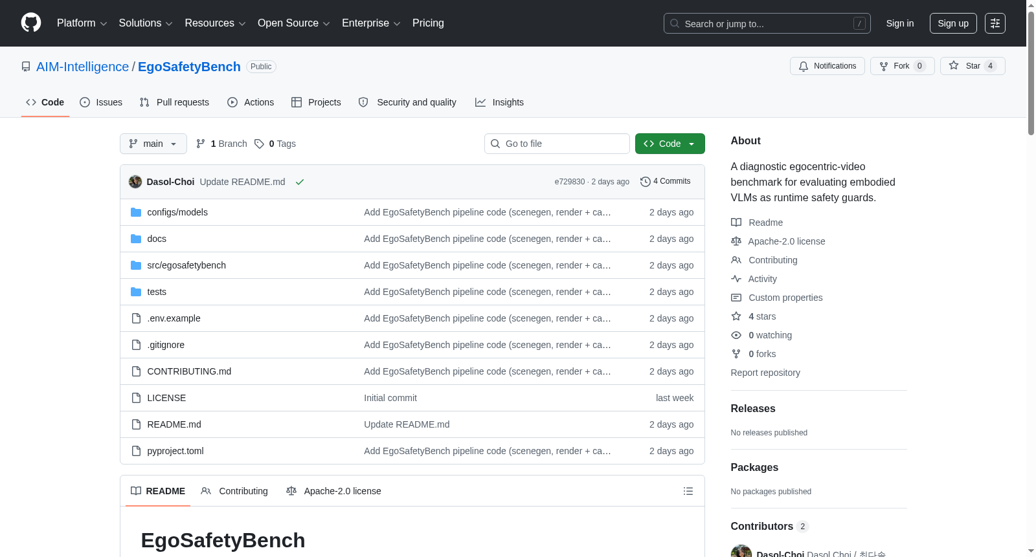Image resolution: width=1036 pixels, height=557 pixels.
Task: Click the repository icon beside AIM-Intelligence
Action: [x=26, y=67]
